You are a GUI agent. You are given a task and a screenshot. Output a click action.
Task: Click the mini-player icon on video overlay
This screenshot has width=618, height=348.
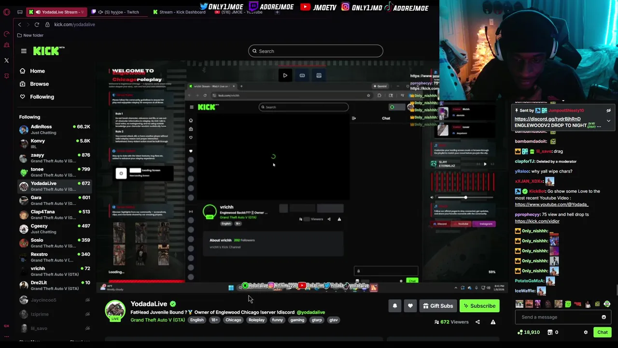pyautogui.click(x=319, y=75)
